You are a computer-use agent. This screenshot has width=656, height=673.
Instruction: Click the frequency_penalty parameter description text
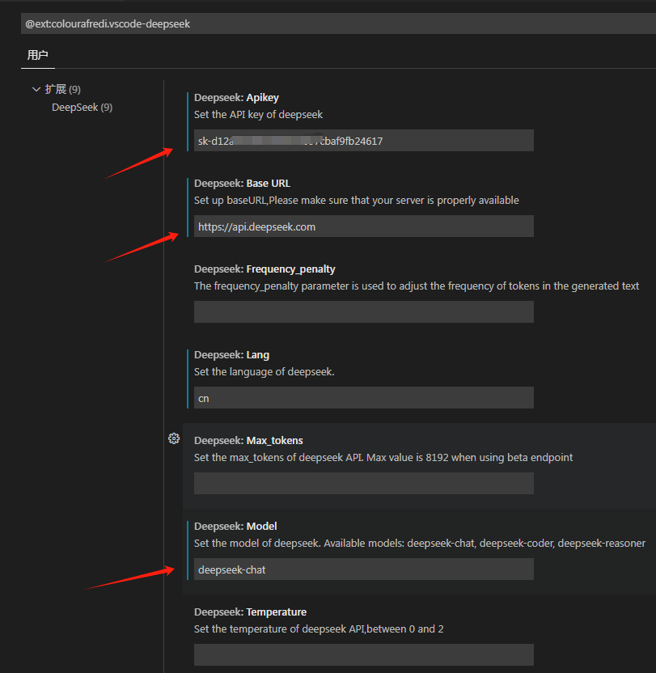coord(417,286)
